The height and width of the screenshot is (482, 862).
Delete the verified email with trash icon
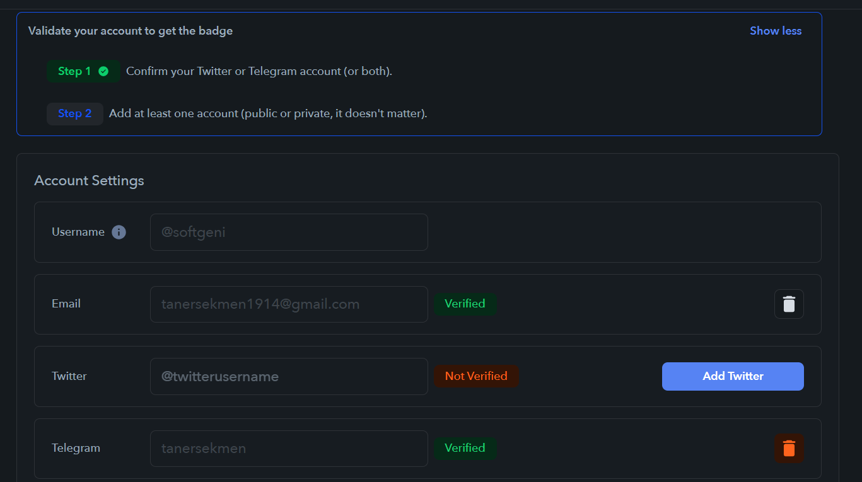789,304
